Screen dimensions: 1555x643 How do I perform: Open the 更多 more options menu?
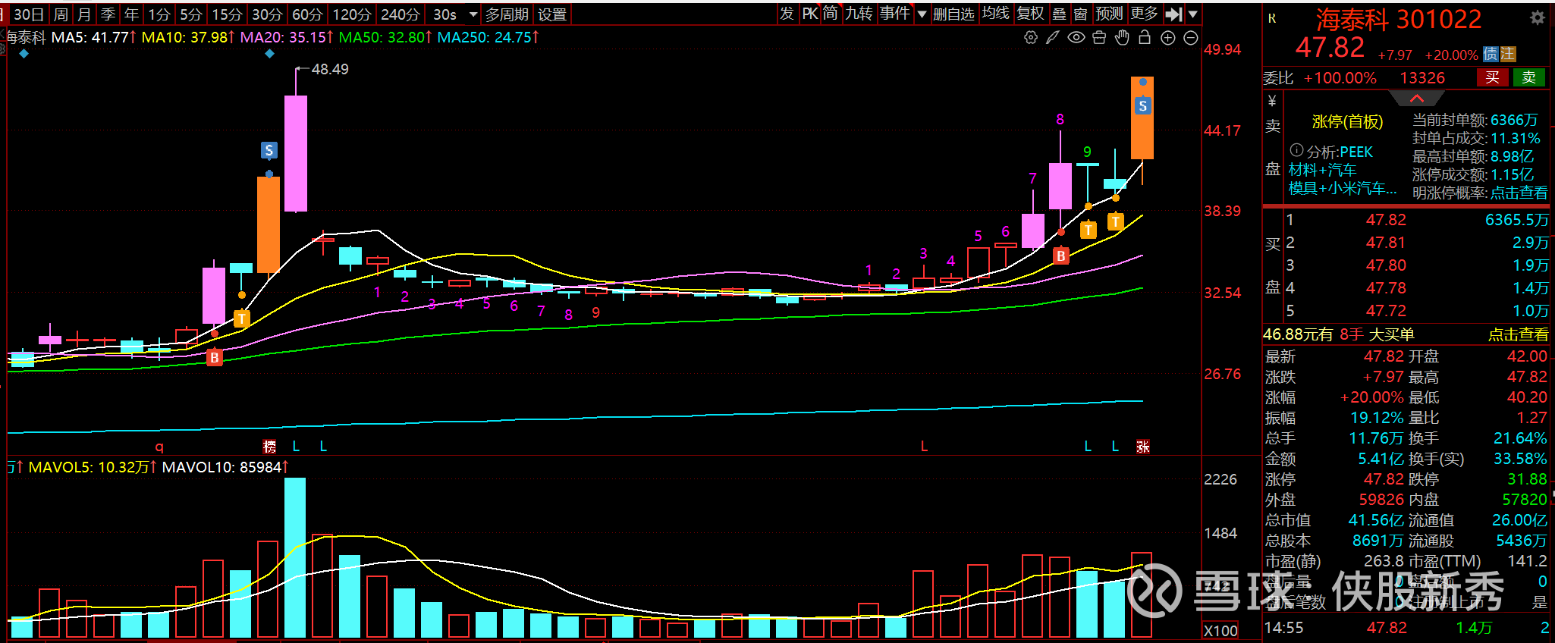1145,14
